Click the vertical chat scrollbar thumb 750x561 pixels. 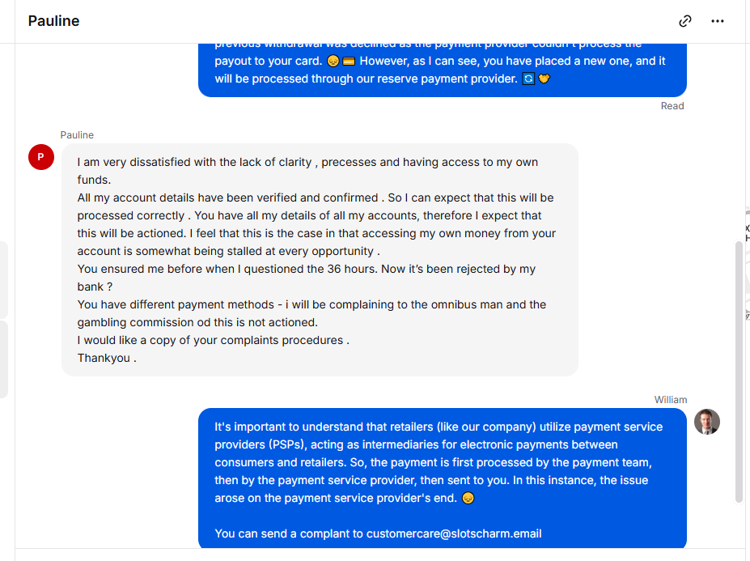[x=739, y=372]
